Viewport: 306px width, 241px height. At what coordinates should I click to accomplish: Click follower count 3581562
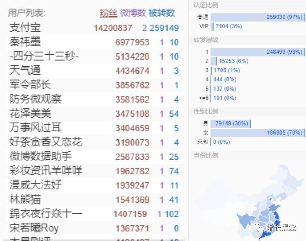point(132,100)
